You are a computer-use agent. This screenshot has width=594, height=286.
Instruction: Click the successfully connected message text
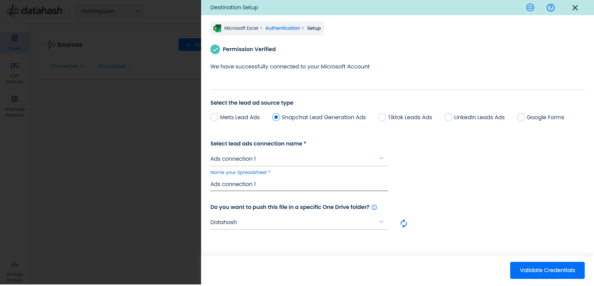click(x=290, y=67)
